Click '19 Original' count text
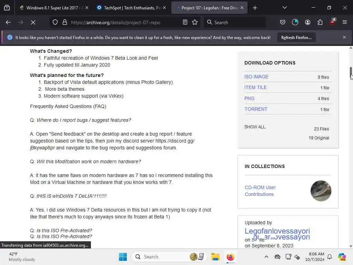The height and width of the screenshot is (265, 353). (x=319, y=138)
